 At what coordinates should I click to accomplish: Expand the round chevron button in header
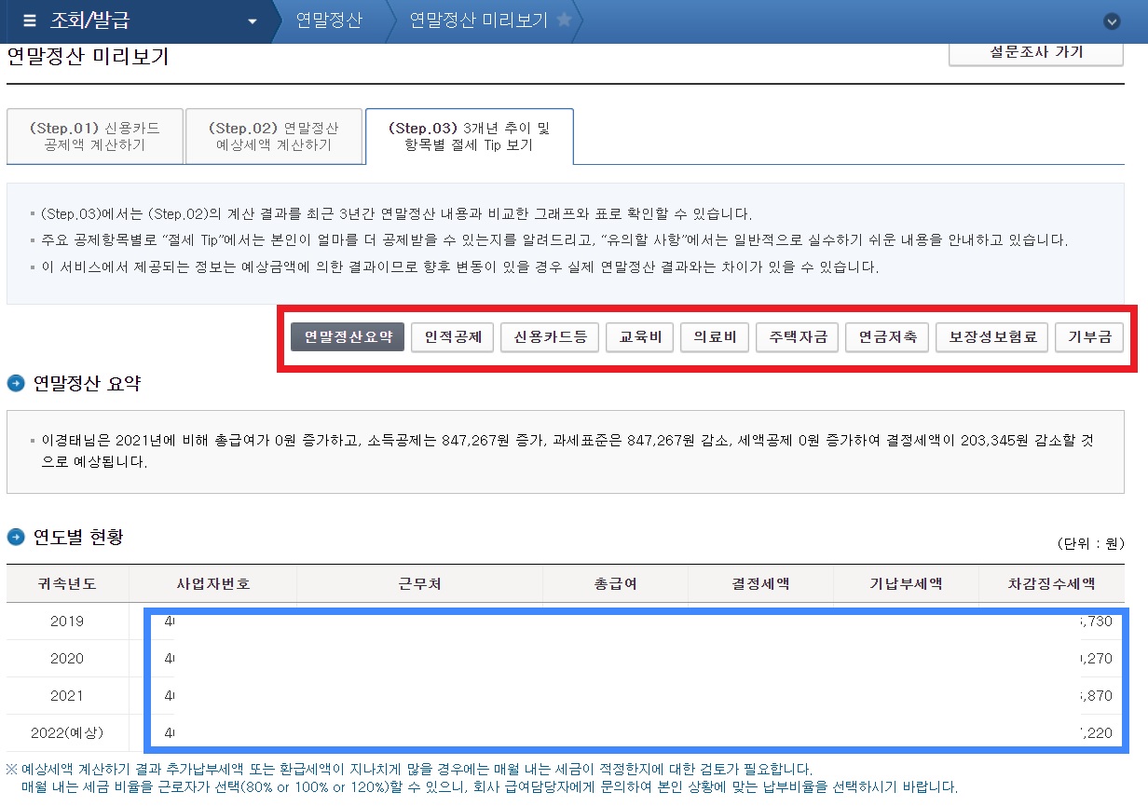pyautogui.click(x=1110, y=21)
